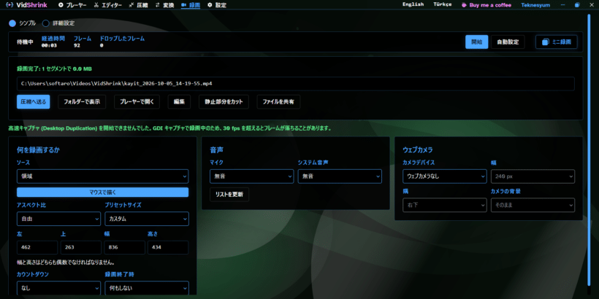Switch to the 変換 tab

[164, 5]
